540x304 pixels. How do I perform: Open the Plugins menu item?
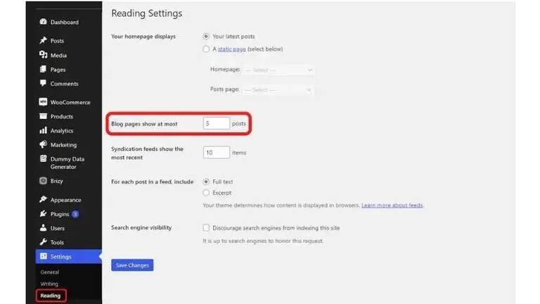click(x=60, y=214)
